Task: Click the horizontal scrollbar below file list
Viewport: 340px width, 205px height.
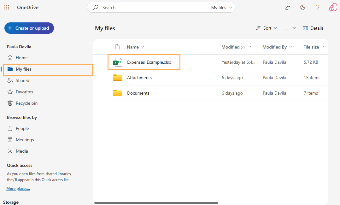Action: click(156, 203)
